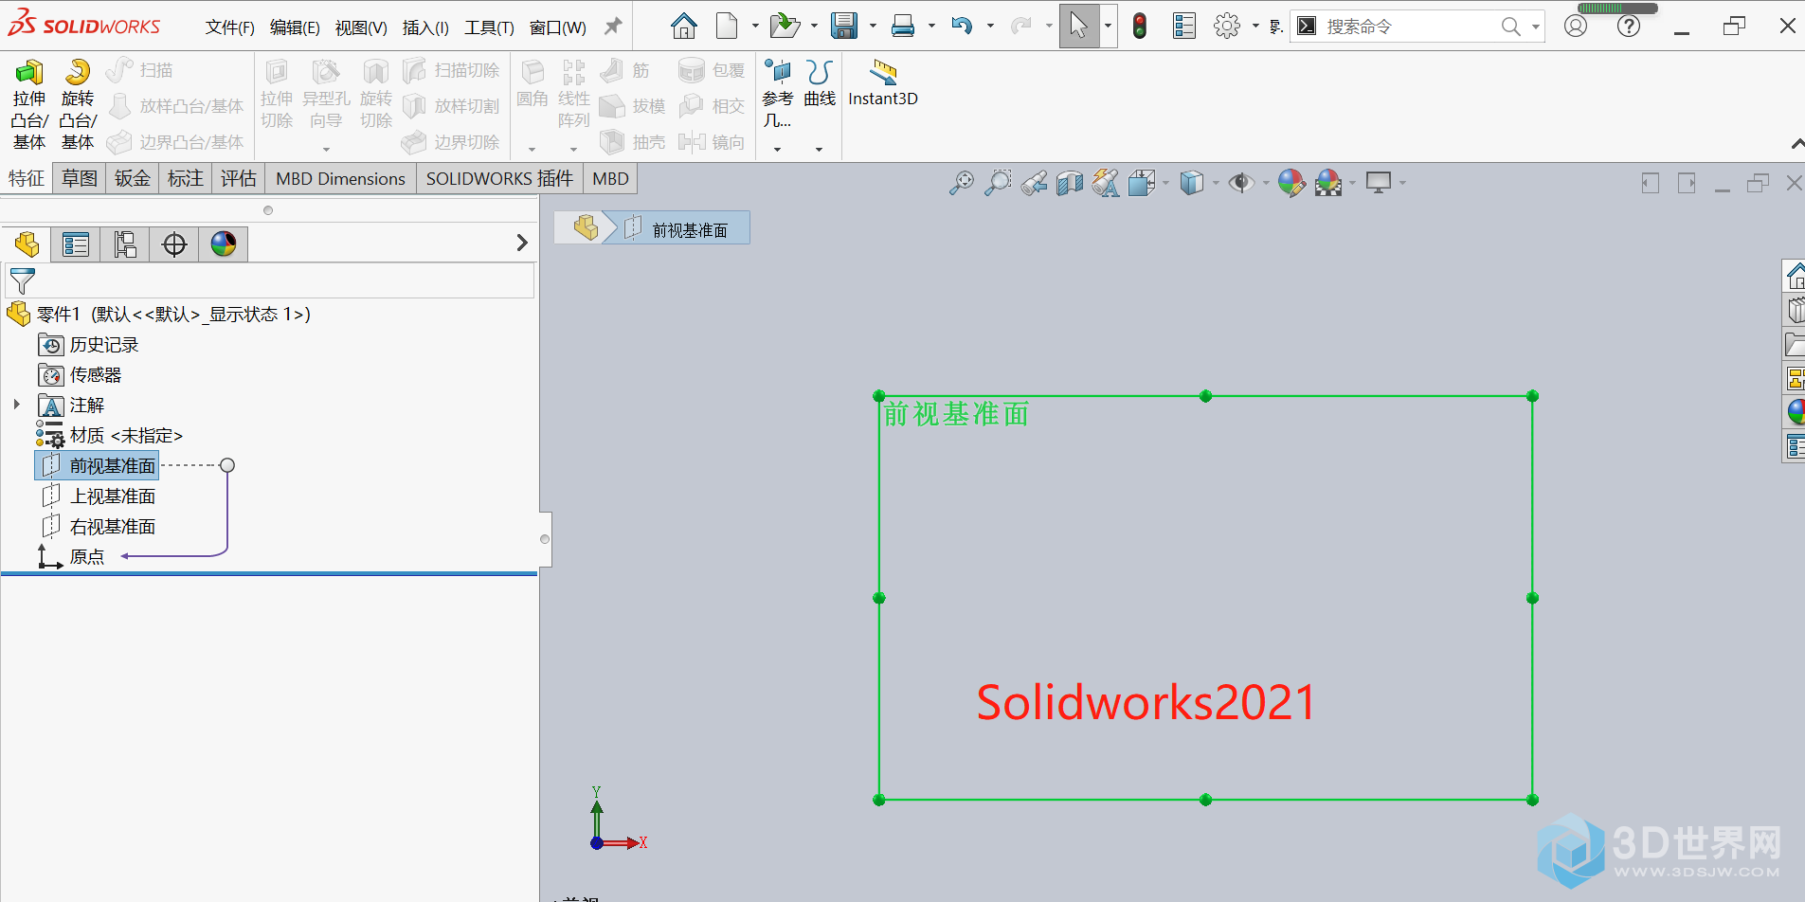Click the help question mark icon

pos(1629,26)
